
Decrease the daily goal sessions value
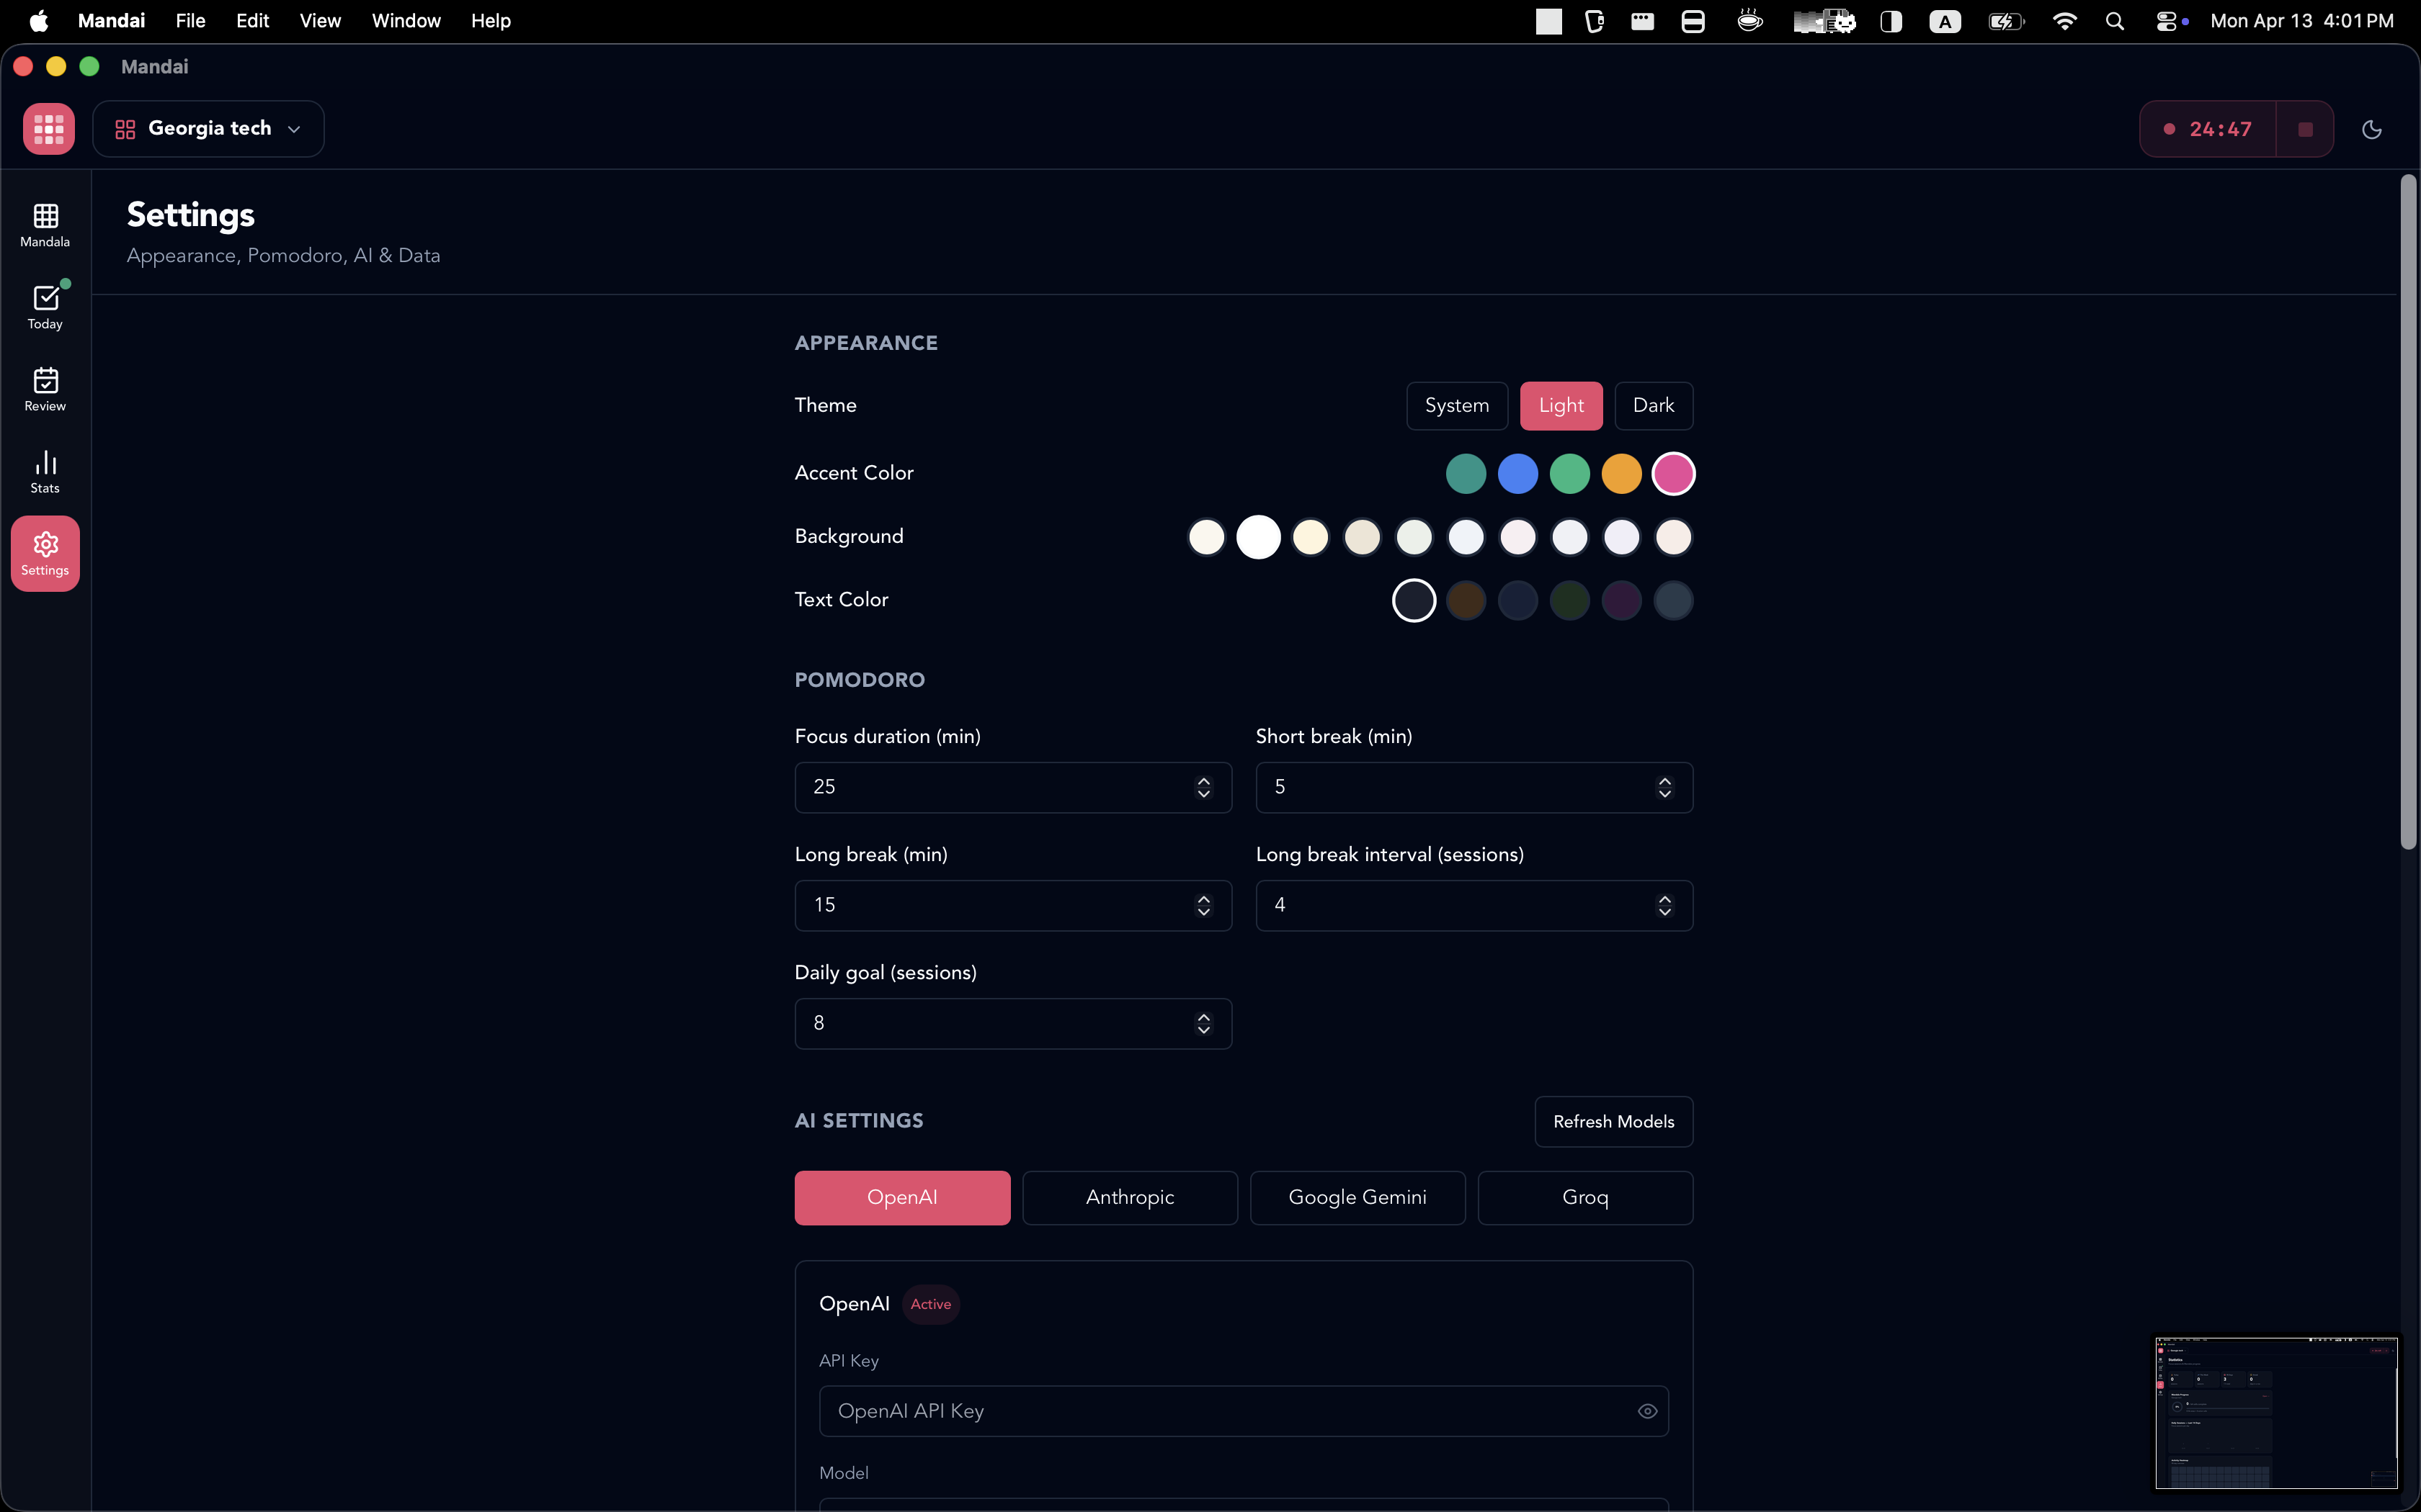[x=1203, y=1030]
